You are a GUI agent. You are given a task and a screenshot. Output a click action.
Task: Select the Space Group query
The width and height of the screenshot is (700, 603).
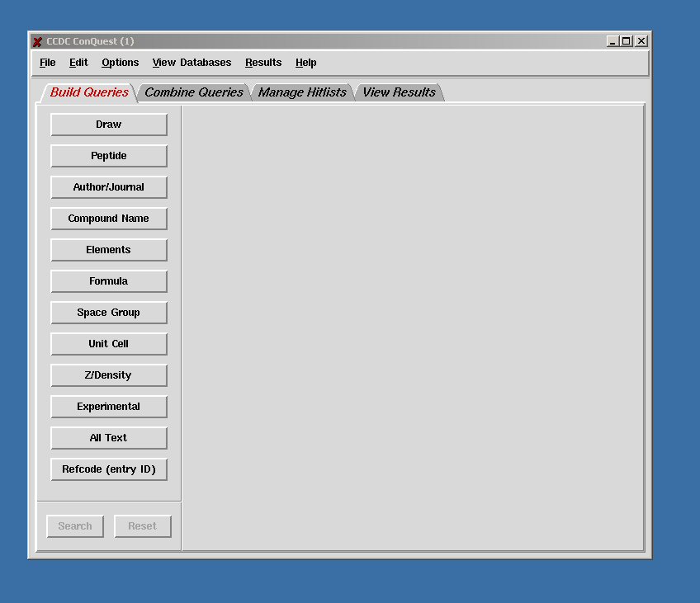click(x=109, y=312)
